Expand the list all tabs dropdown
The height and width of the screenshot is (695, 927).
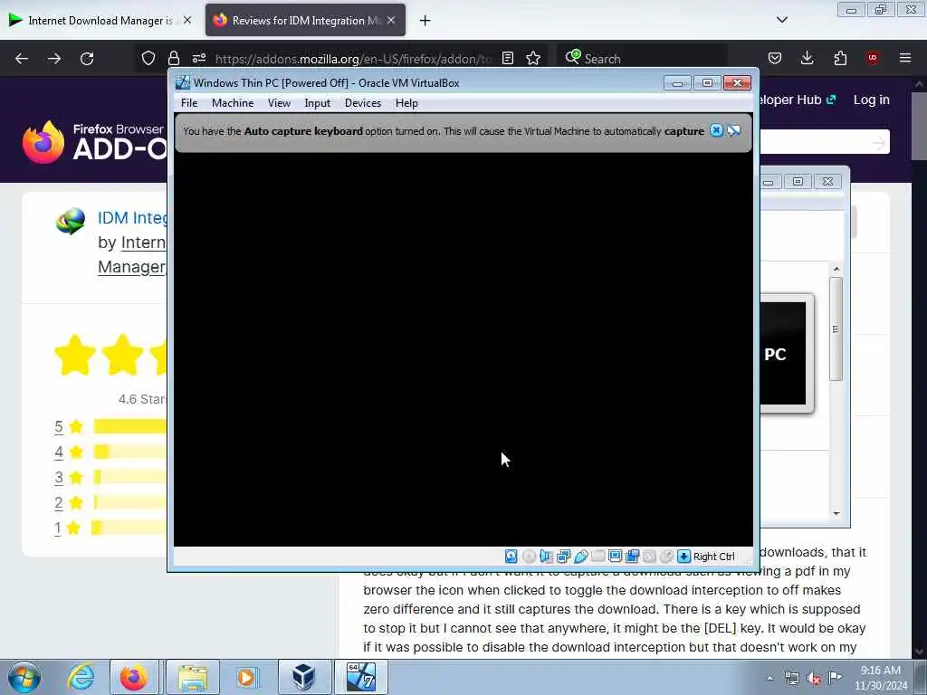(x=781, y=20)
